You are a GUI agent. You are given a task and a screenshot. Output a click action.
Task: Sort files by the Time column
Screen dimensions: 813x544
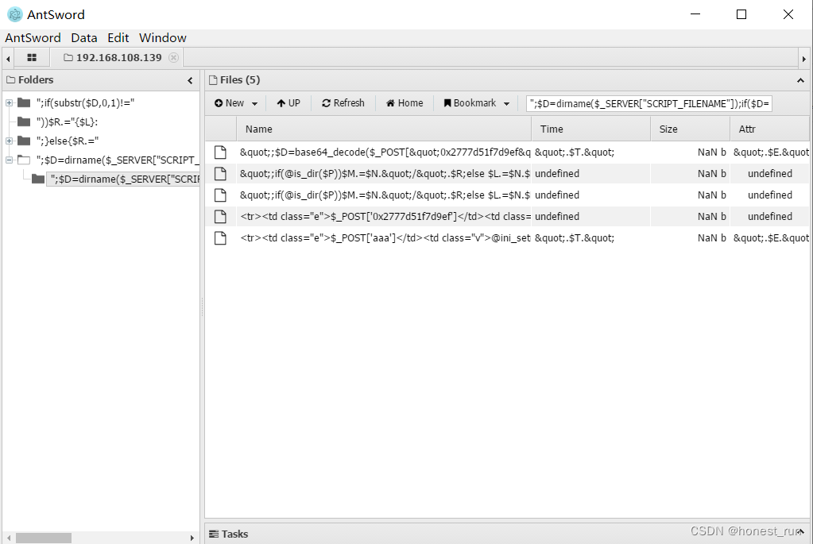tap(591, 129)
